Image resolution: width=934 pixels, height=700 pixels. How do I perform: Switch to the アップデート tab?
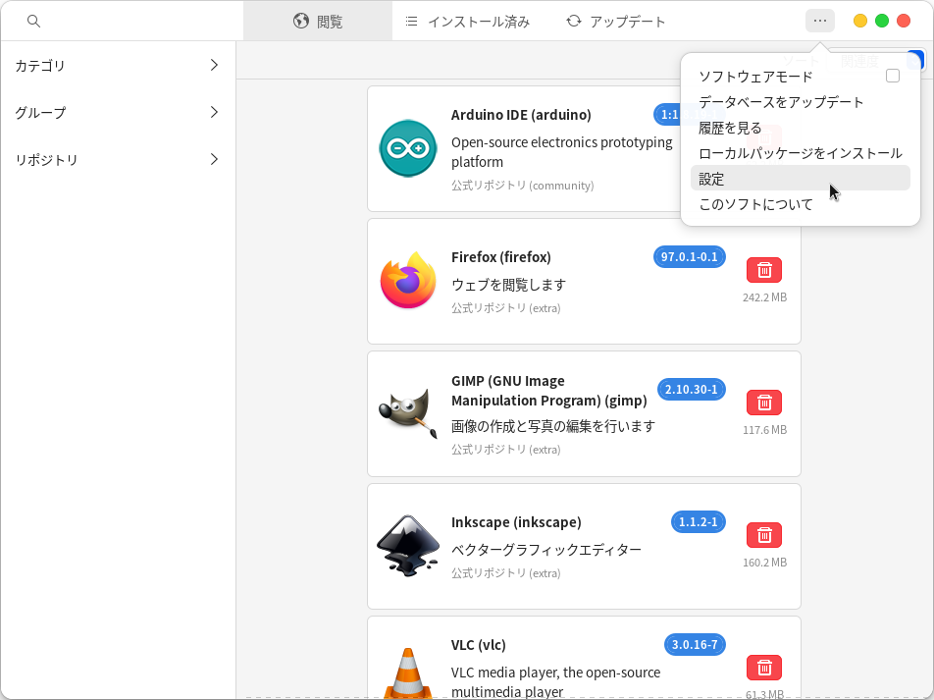(x=615, y=21)
